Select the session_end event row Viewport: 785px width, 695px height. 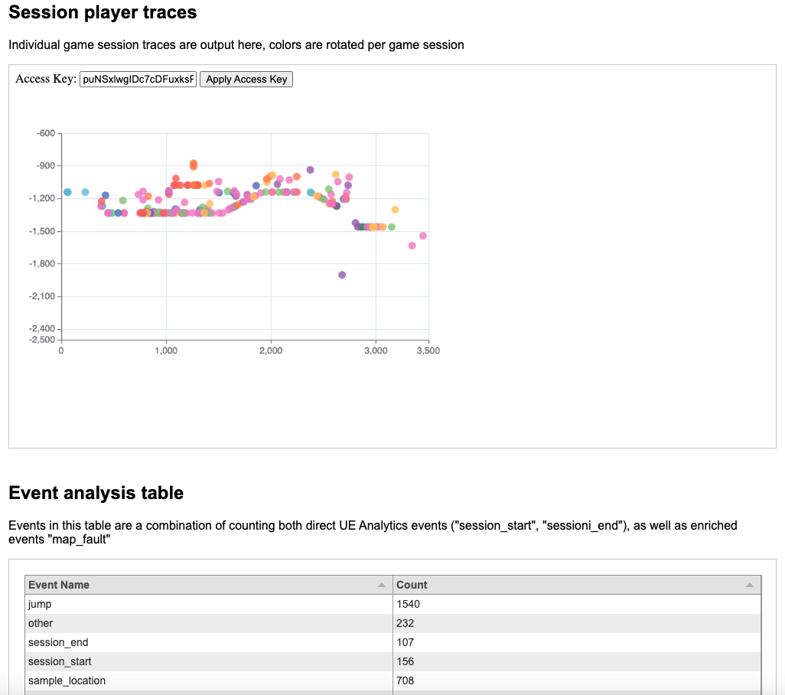point(207,642)
